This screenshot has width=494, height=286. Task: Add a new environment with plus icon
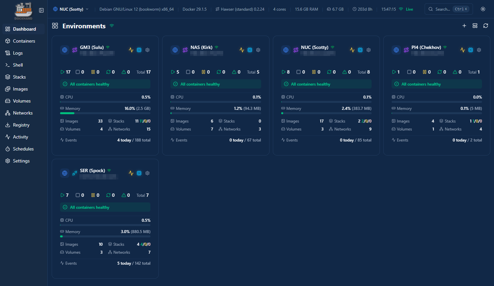pyautogui.click(x=464, y=26)
